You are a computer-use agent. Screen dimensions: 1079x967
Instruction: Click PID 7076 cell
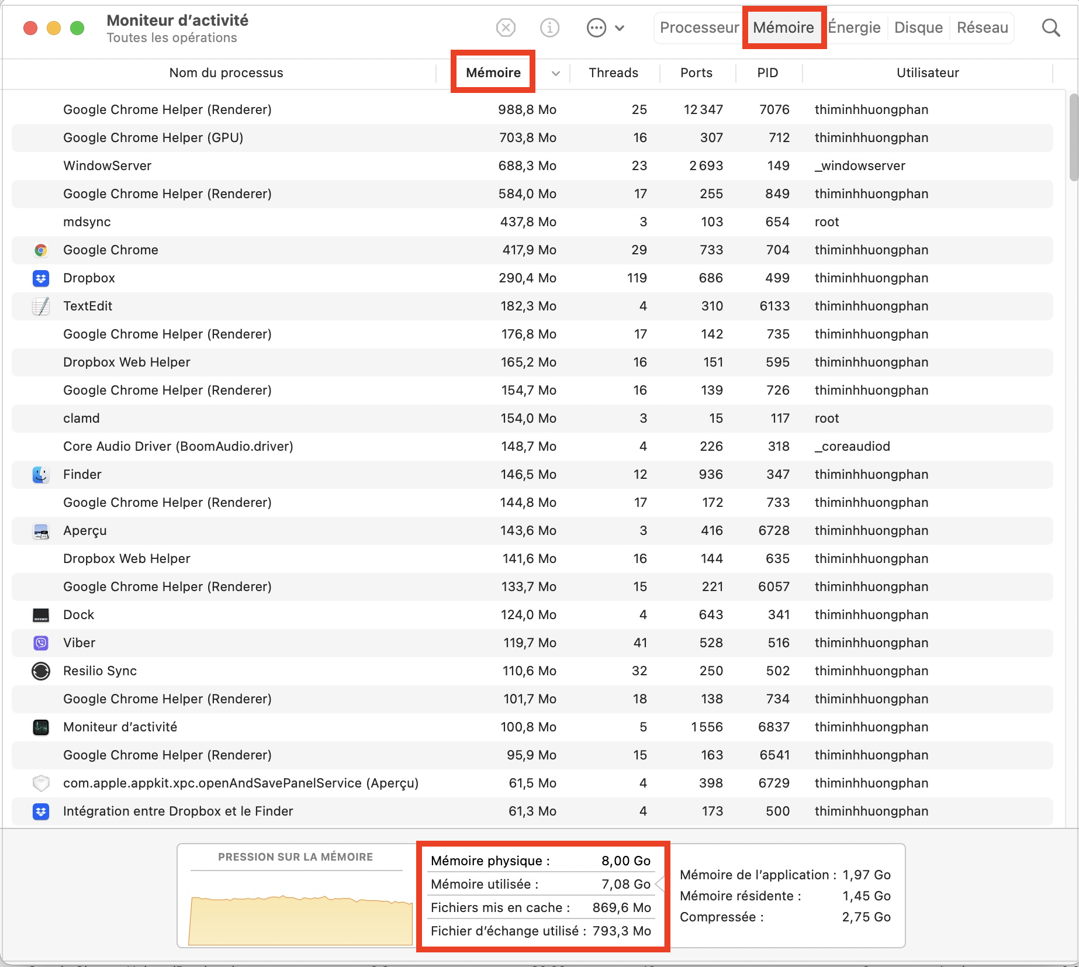[774, 110]
